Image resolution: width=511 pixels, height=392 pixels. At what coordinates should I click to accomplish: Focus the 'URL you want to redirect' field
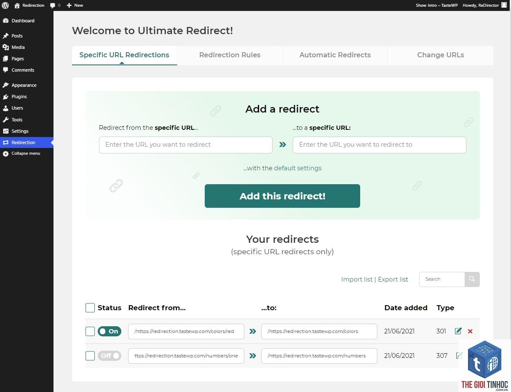click(x=186, y=145)
